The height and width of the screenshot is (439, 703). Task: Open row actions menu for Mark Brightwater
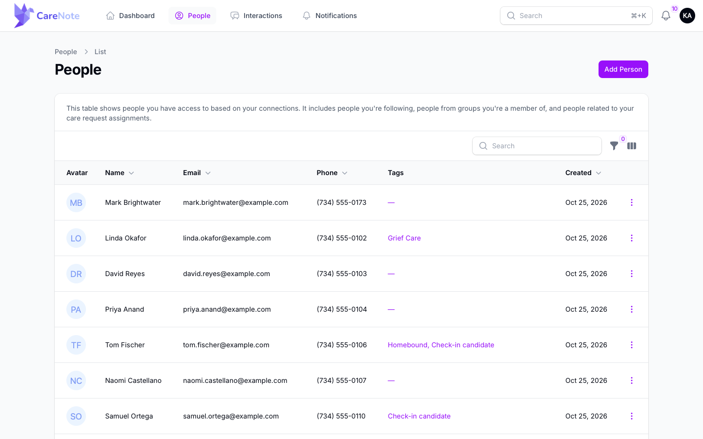pos(632,202)
